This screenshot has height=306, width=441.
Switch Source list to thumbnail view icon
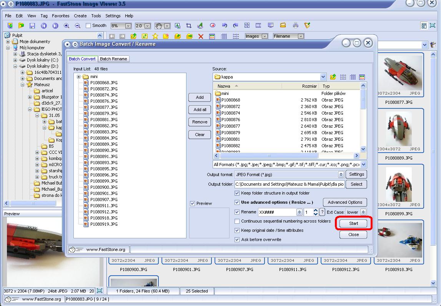[x=362, y=77]
